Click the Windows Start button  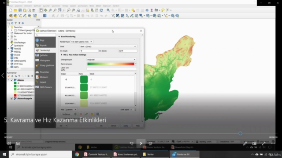click(x=4, y=154)
